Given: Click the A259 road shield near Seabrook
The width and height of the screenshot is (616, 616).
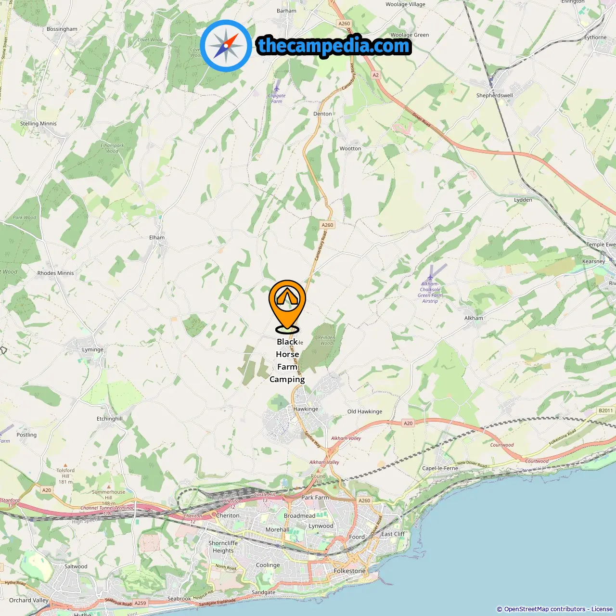Looking at the screenshot, I should pos(140,603).
